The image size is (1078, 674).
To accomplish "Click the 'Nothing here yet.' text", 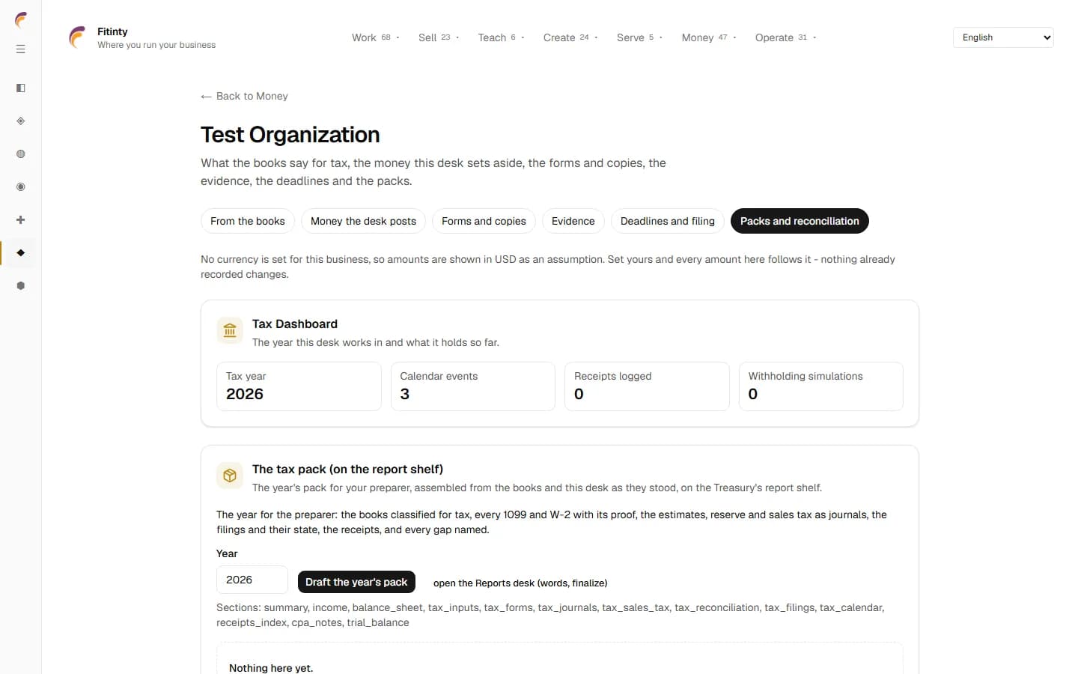I will (x=271, y=668).
